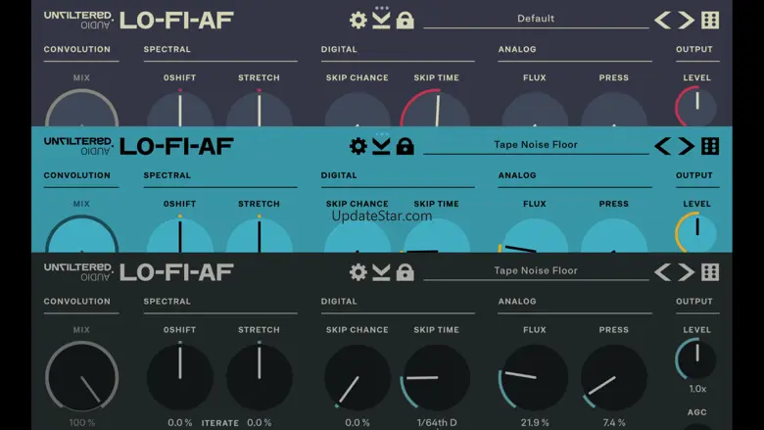
Task: Toggle the lock icon in teal panel
Action: (405, 146)
